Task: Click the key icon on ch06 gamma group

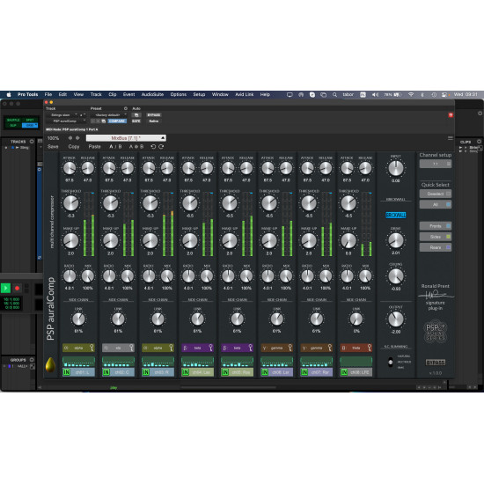Action: pyautogui.click(x=290, y=348)
